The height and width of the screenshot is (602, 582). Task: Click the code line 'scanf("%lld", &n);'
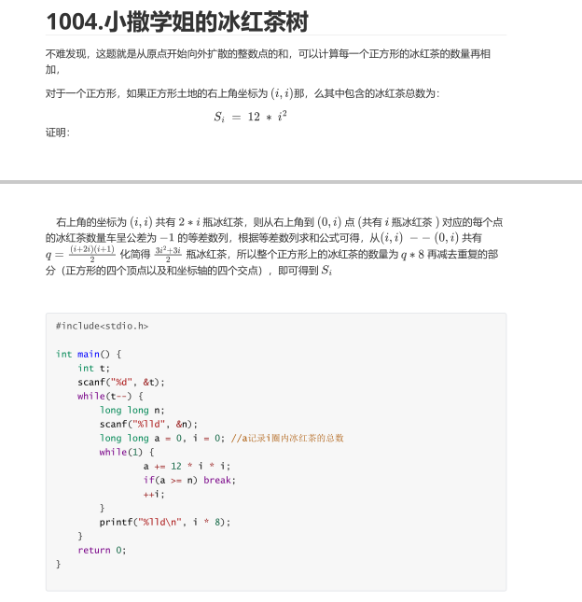pos(148,425)
